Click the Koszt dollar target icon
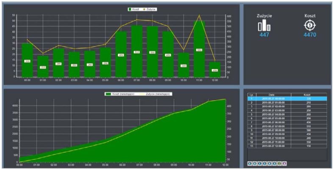 coord(310,25)
